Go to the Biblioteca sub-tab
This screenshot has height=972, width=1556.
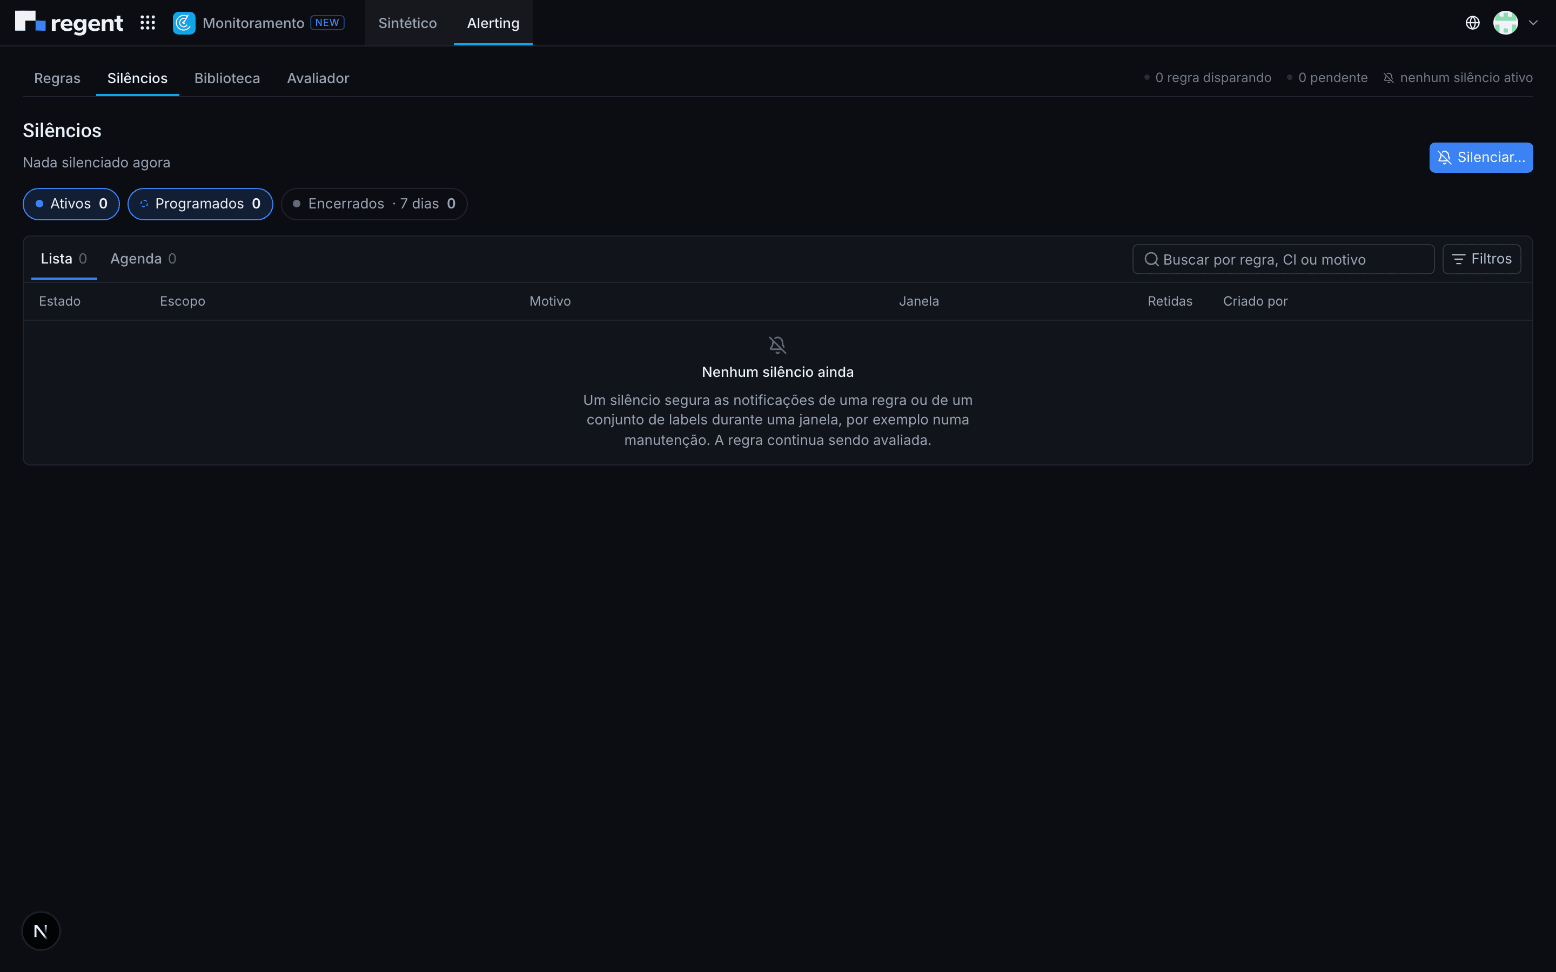pos(227,78)
